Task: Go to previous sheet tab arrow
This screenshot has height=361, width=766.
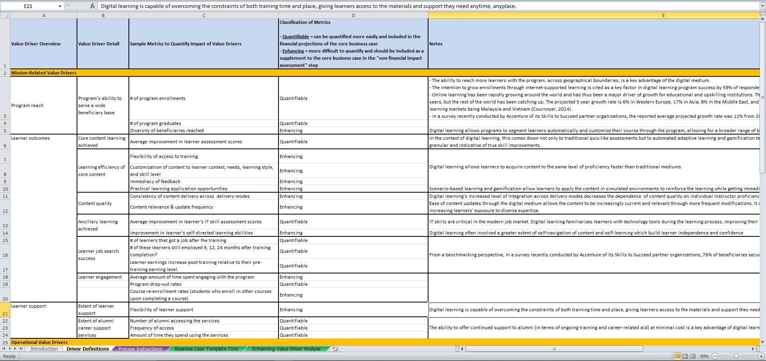Action: [x=10, y=349]
